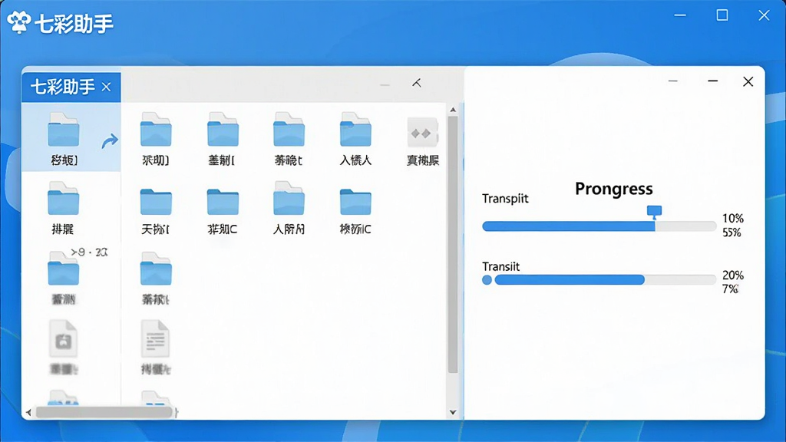The width and height of the screenshot is (786, 442).
Task: Click the "55%" value by the Transpiit bar
Action: coord(732,233)
